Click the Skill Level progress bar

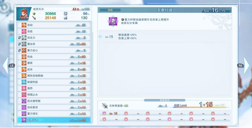(200, 107)
